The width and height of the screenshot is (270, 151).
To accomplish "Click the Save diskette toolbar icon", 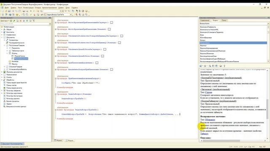I will click(9, 11).
